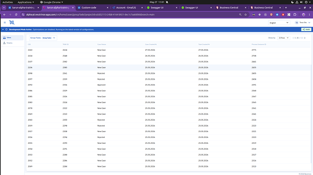Open the clock at May 27 11:01
Viewport: 313px width, 175px height.
[156, 2]
